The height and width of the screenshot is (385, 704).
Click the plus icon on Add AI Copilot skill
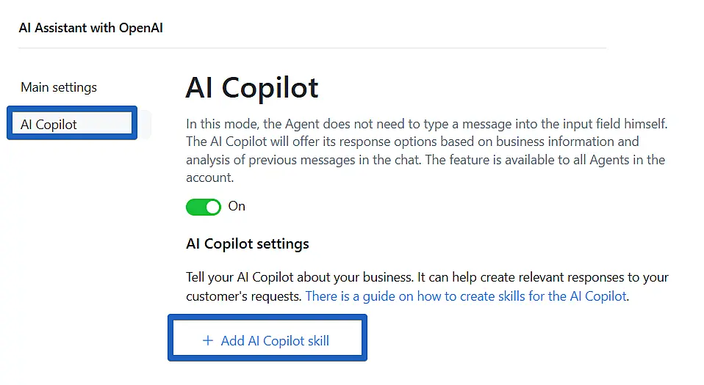click(207, 340)
